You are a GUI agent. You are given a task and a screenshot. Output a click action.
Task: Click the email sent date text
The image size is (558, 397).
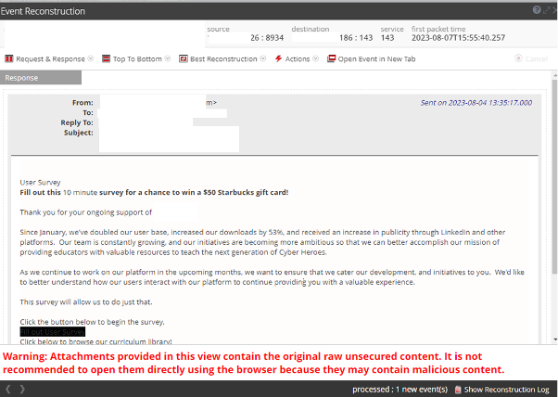tap(476, 103)
